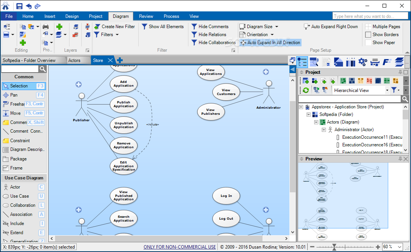
Task: Enable Auto Expand In All Direction
Action: (270, 43)
